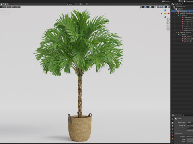
Task: Open the viewport shading options dropdown
Action: [166, 7]
